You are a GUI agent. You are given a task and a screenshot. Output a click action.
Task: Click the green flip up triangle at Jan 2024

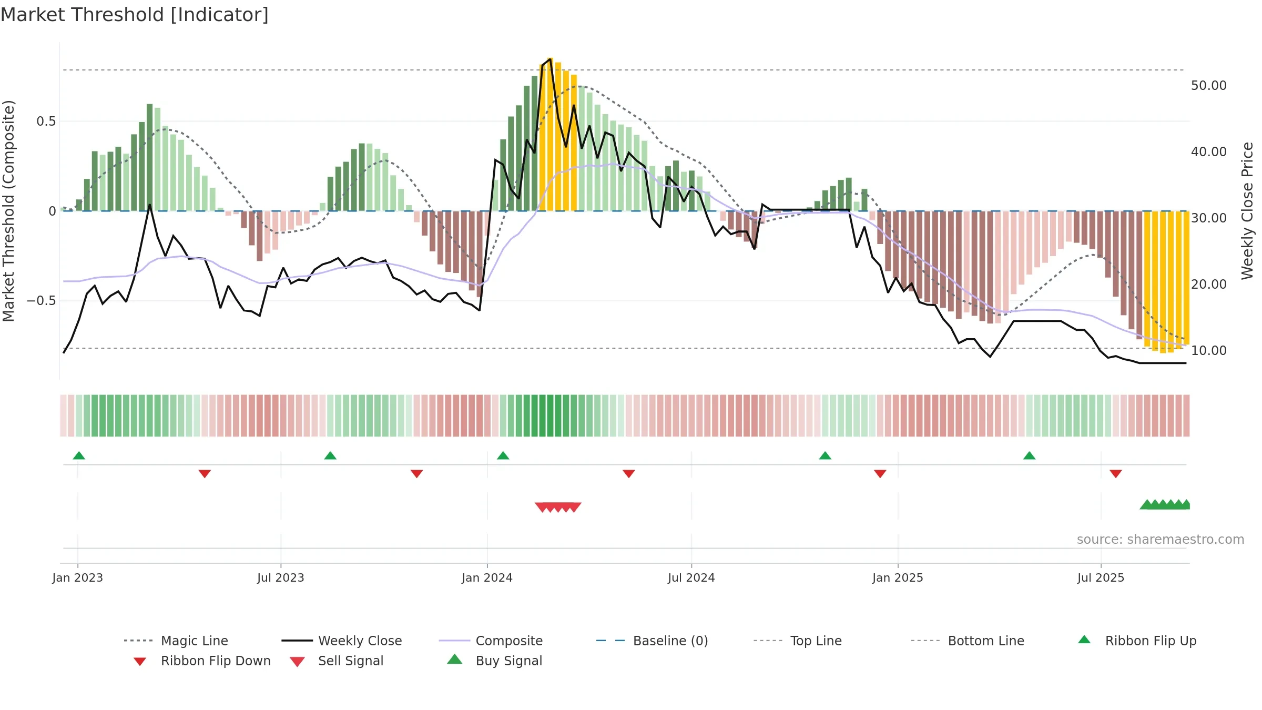(503, 455)
